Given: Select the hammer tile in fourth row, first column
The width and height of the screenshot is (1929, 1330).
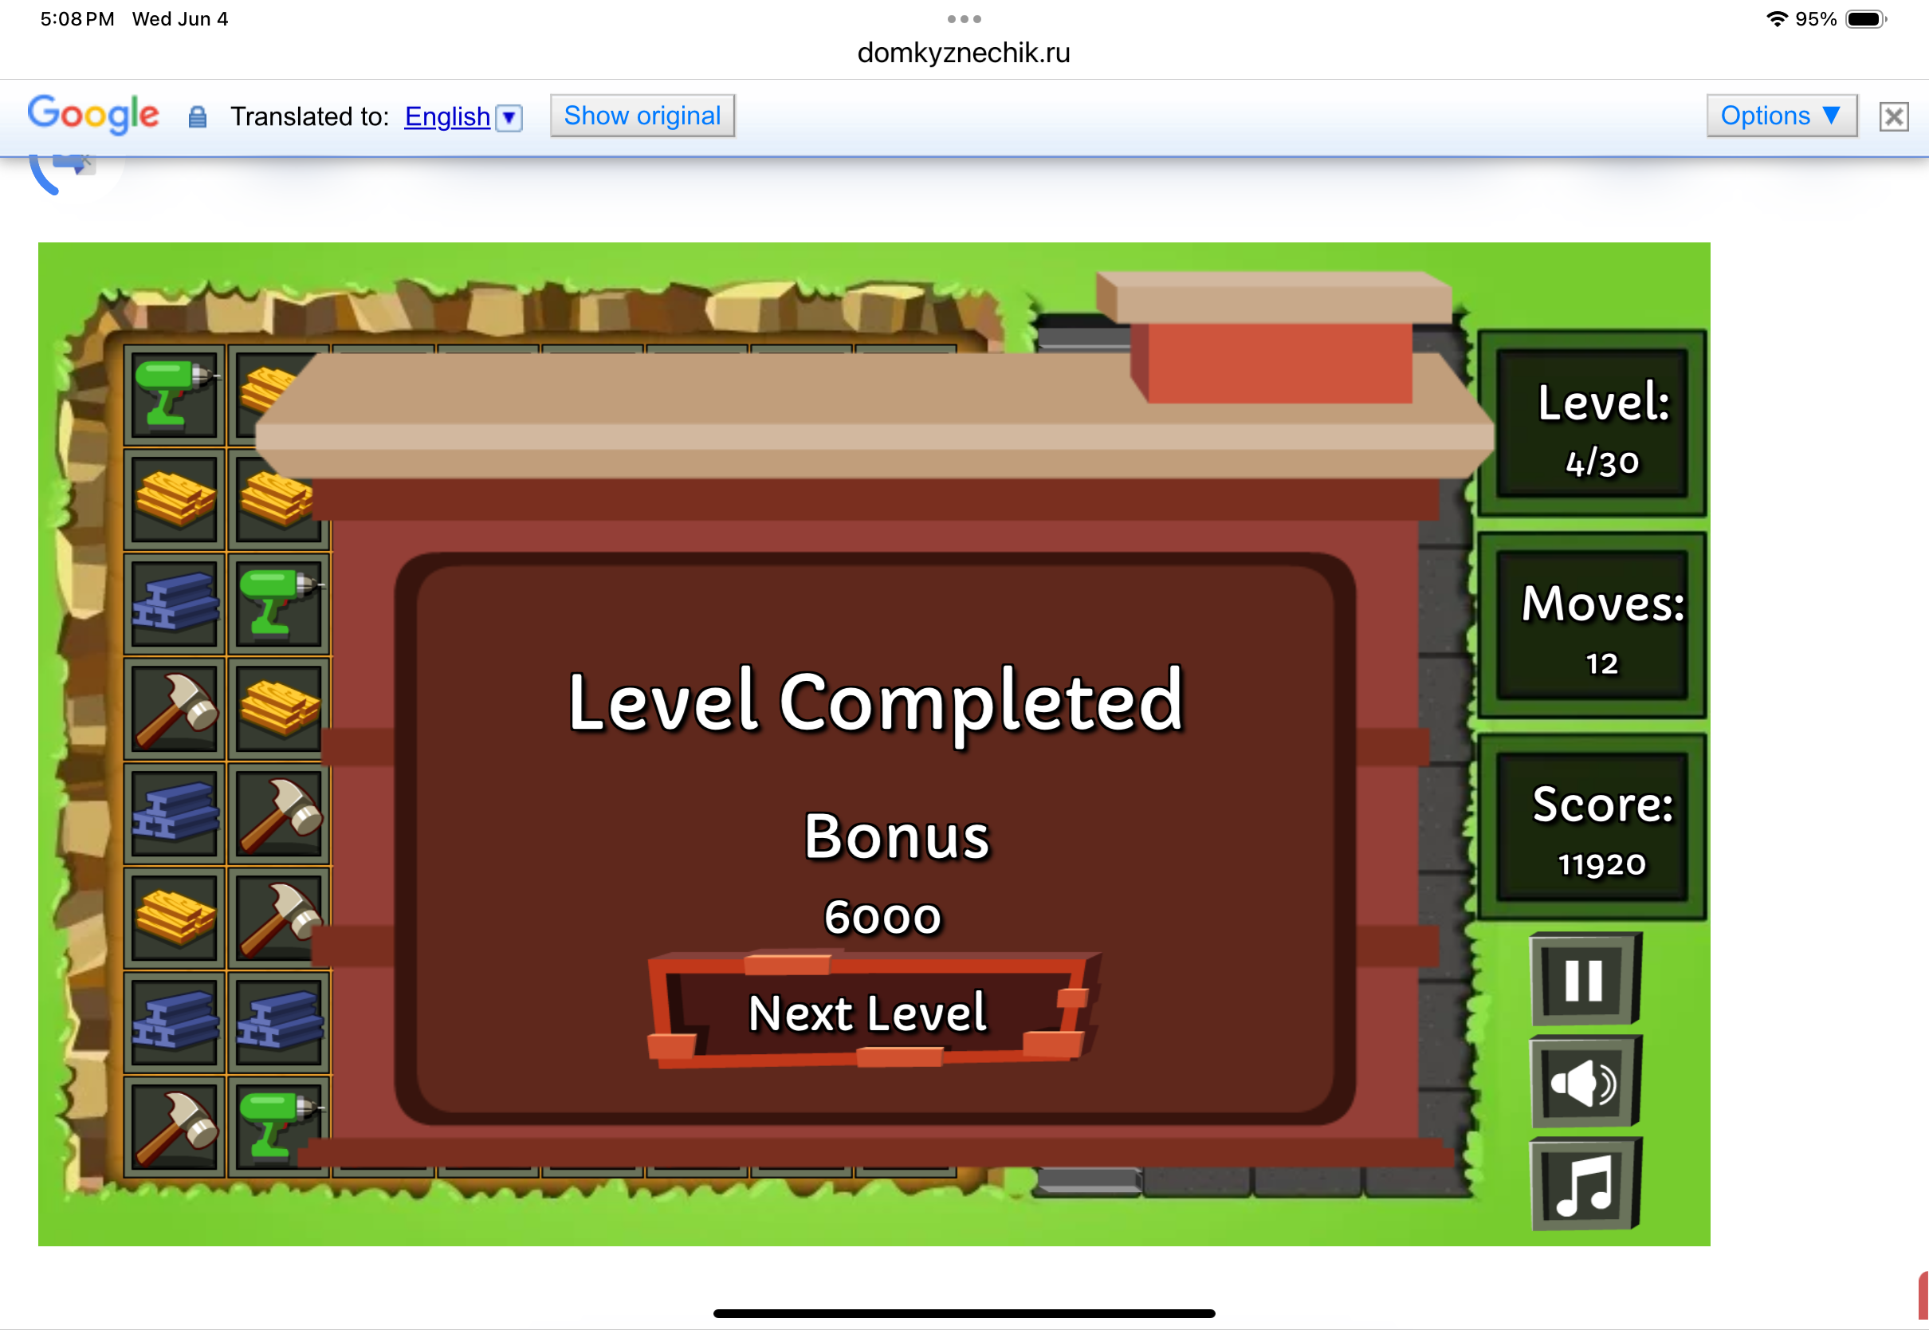Looking at the screenshot, I should pyautogui.click(x=175, y=709).
